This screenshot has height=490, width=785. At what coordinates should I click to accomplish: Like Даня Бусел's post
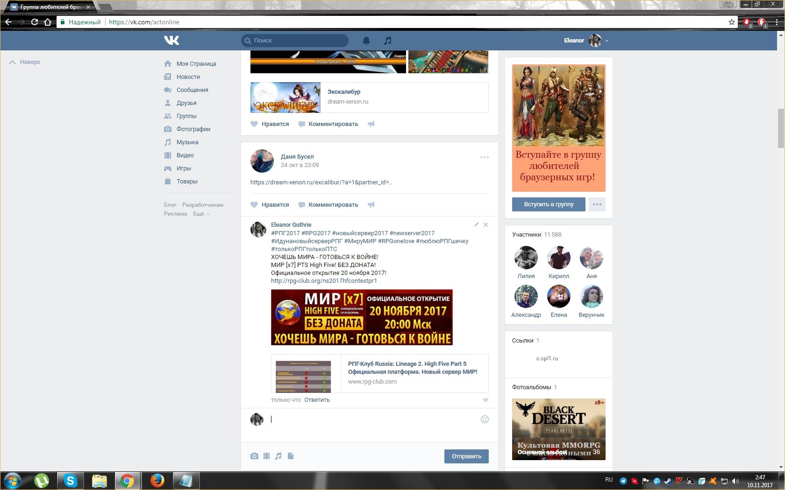[x=270, y=205]
